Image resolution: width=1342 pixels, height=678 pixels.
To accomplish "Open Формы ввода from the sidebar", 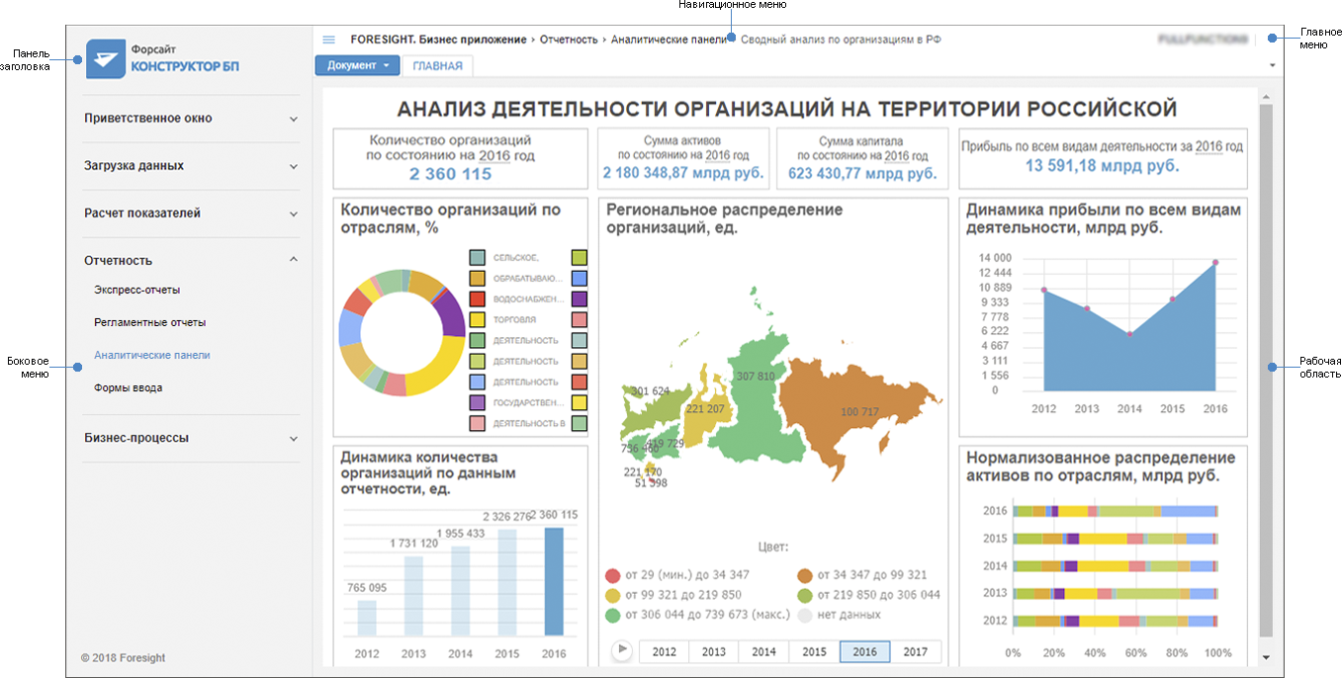I will click(131, 386).
